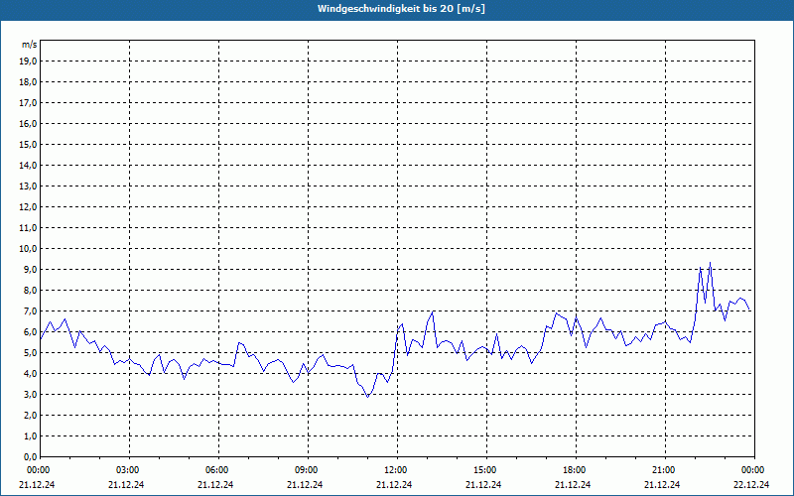The width and height of the screenshot is (794, 496).
Task: Choose the '09:00' time label
Action: coord(308,470)
